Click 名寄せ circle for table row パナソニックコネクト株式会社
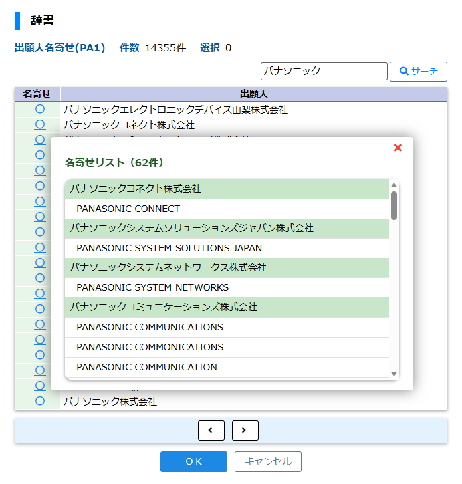462x484 pixels. pos(40,125)
